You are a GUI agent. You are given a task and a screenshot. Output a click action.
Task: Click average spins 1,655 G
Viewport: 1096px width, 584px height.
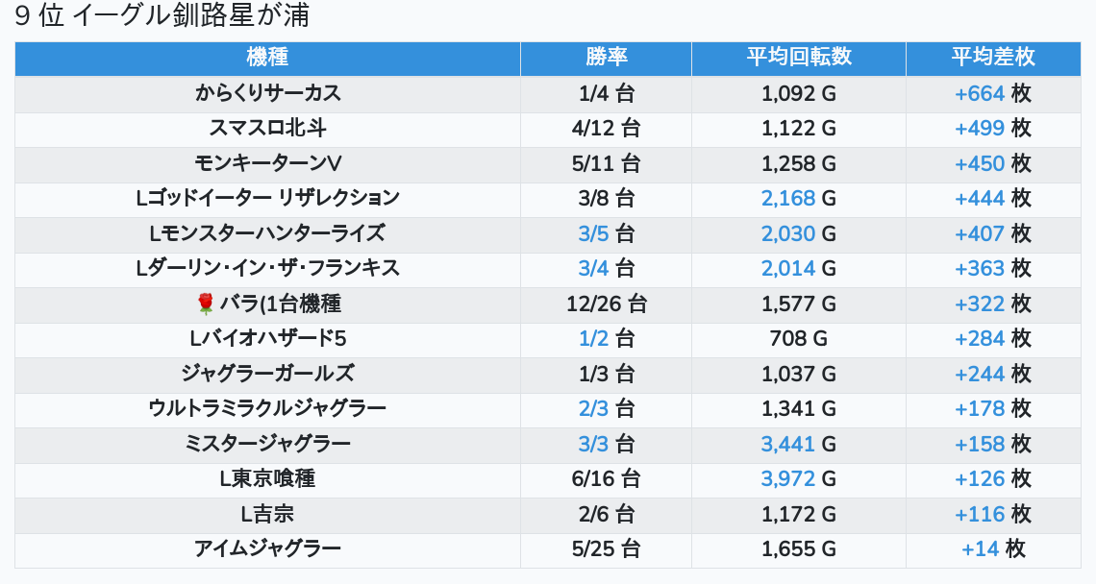(x=799, y=549)
